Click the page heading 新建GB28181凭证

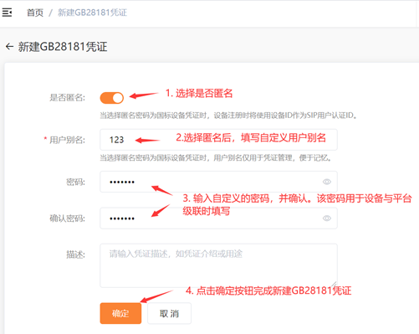(63, 47)
